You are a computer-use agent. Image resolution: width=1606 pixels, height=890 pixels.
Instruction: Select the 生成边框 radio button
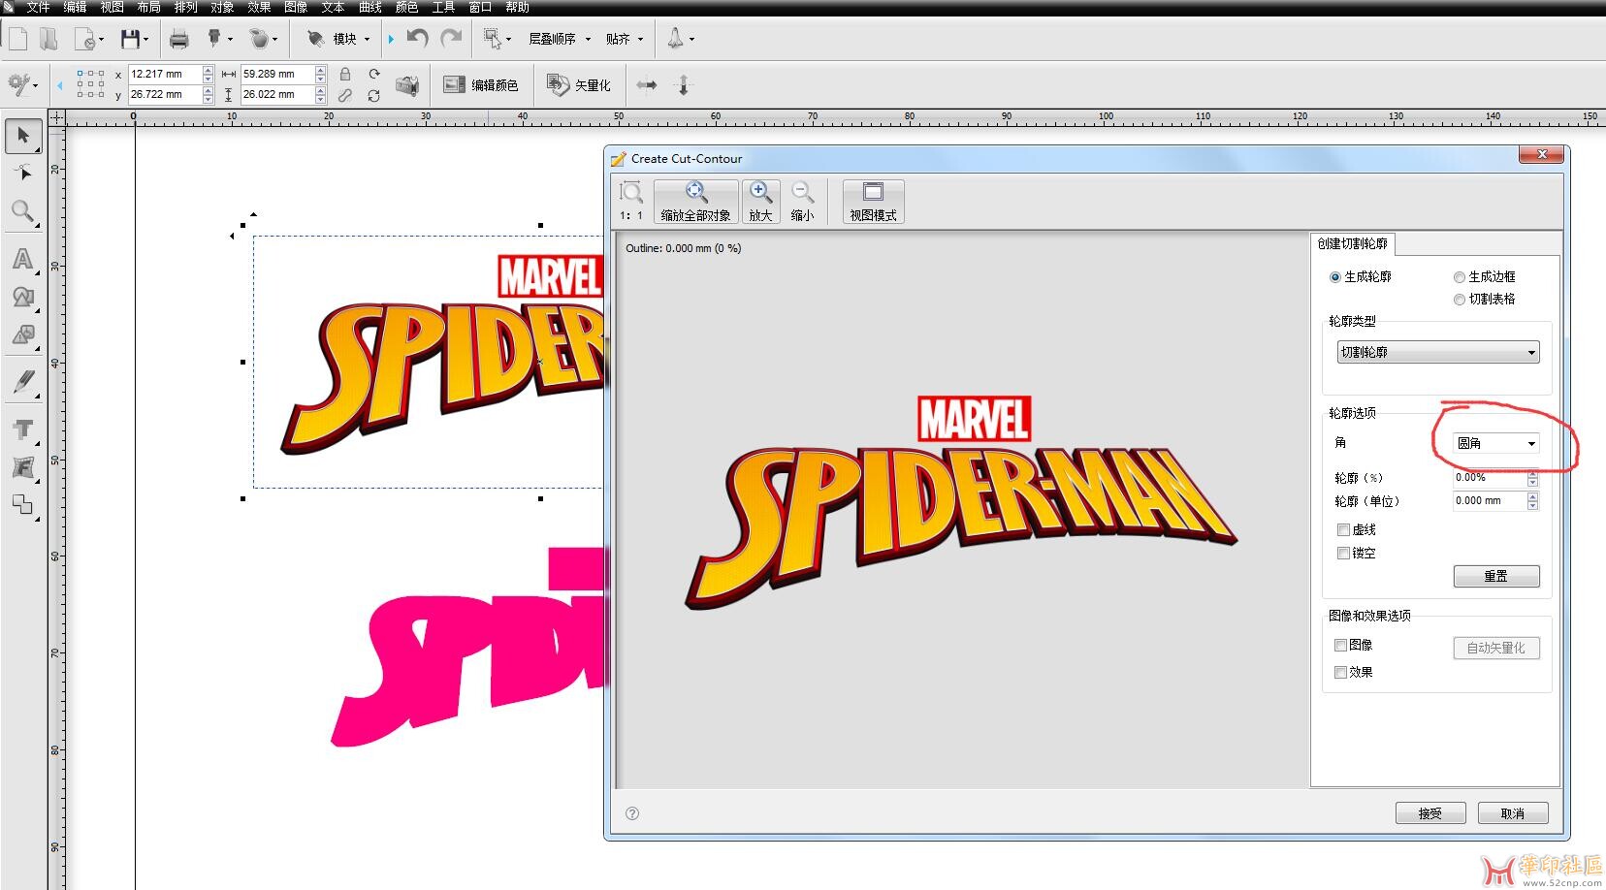pos(1460,277)
